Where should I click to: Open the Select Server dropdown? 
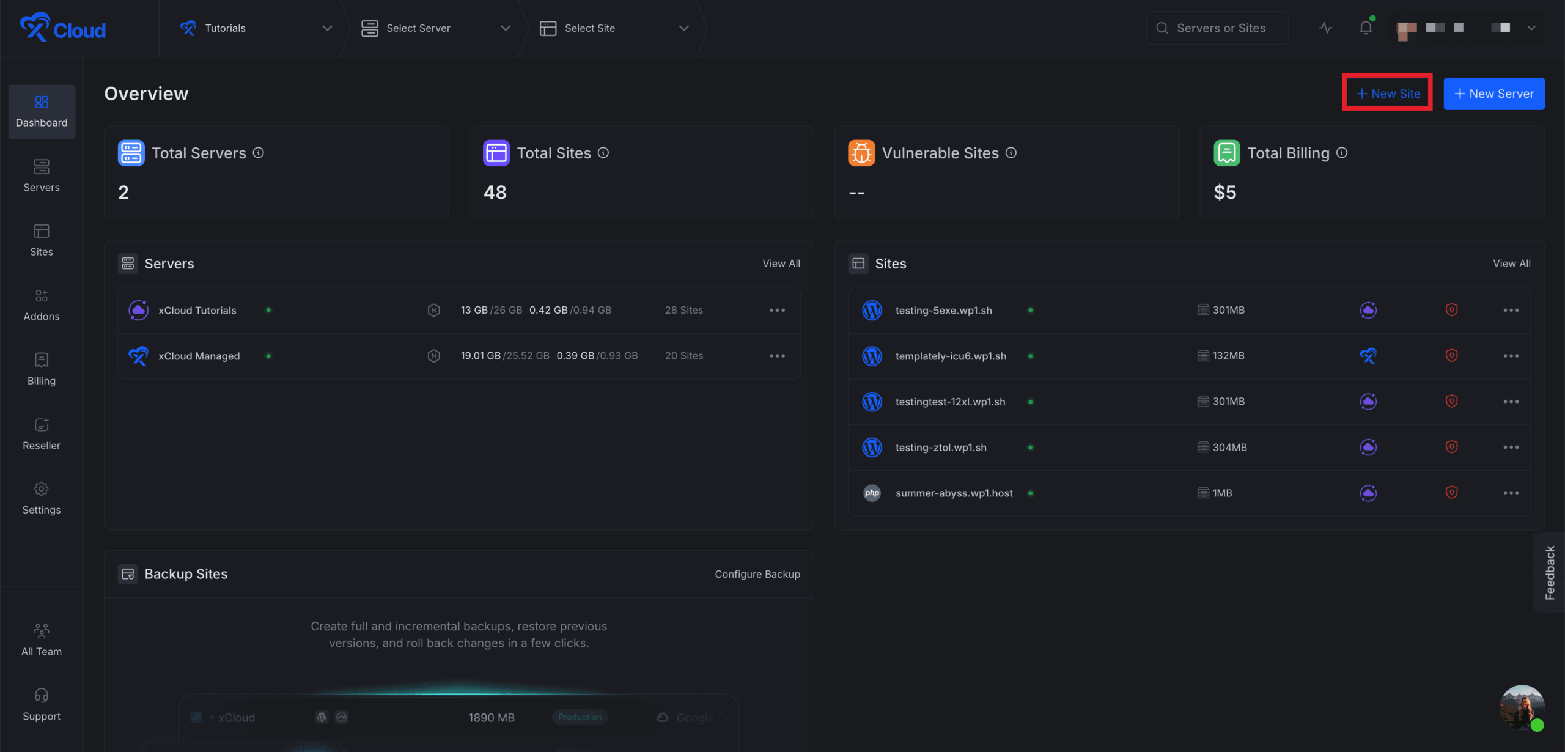pos(435,28)
